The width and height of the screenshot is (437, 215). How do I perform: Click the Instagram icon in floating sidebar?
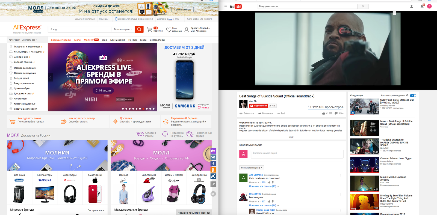[x=213, y=176]
